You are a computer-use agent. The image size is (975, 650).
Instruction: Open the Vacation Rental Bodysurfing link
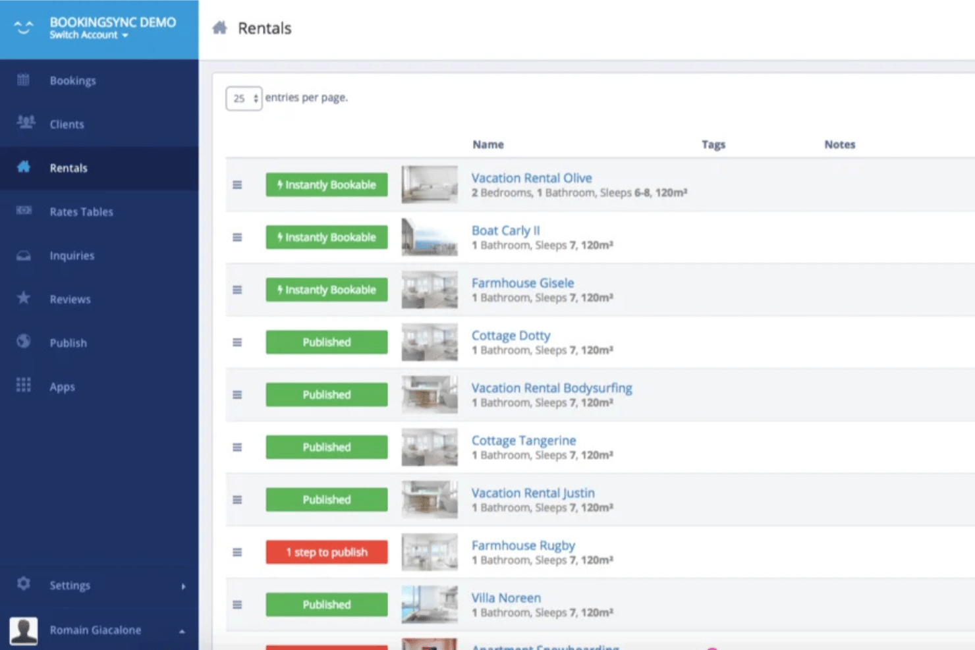551,388
